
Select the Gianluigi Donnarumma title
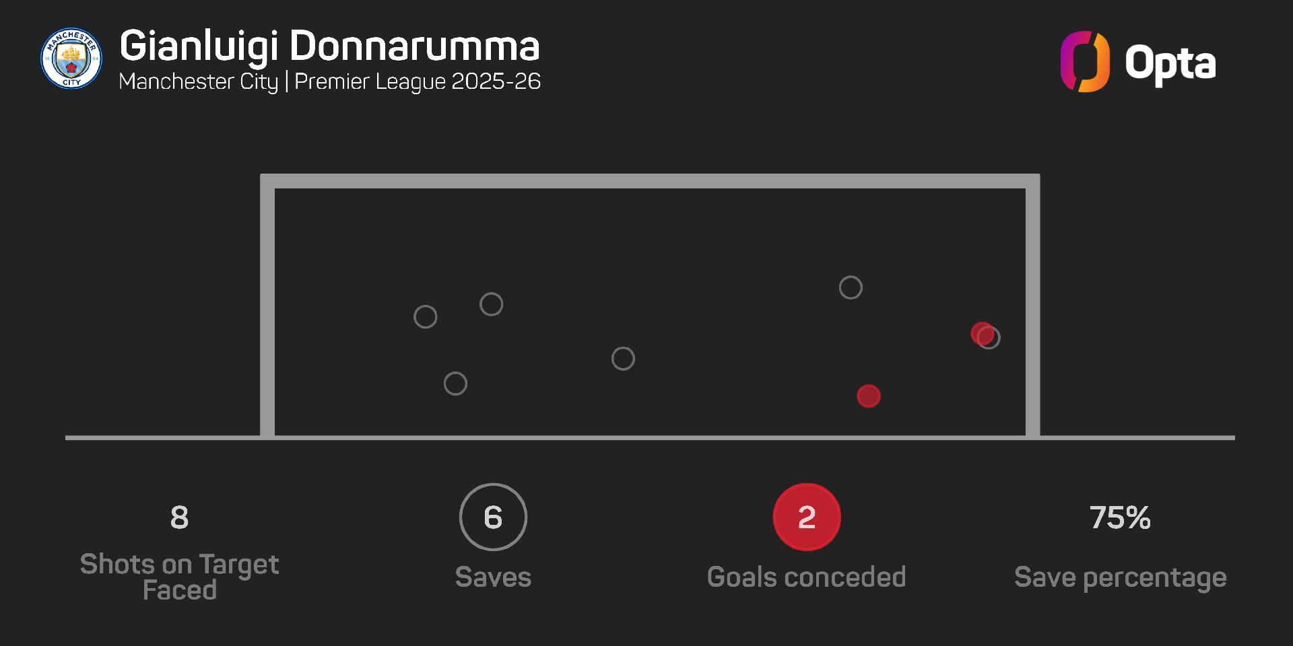329,46
